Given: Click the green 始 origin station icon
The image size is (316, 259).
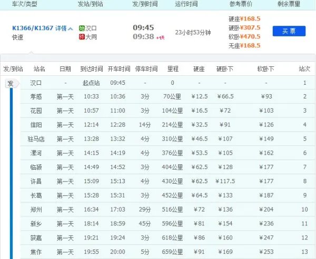Looking at the screenshot, I should pyautogui.click(x=82, y=28).
